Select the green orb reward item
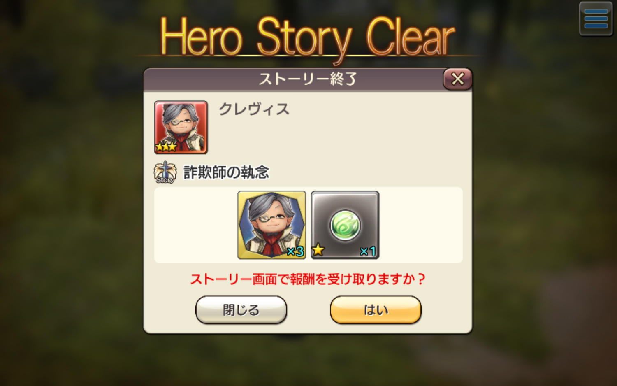The width and height of the screenshot is (617, 386). pyautogui.click(x=345, y=225)
